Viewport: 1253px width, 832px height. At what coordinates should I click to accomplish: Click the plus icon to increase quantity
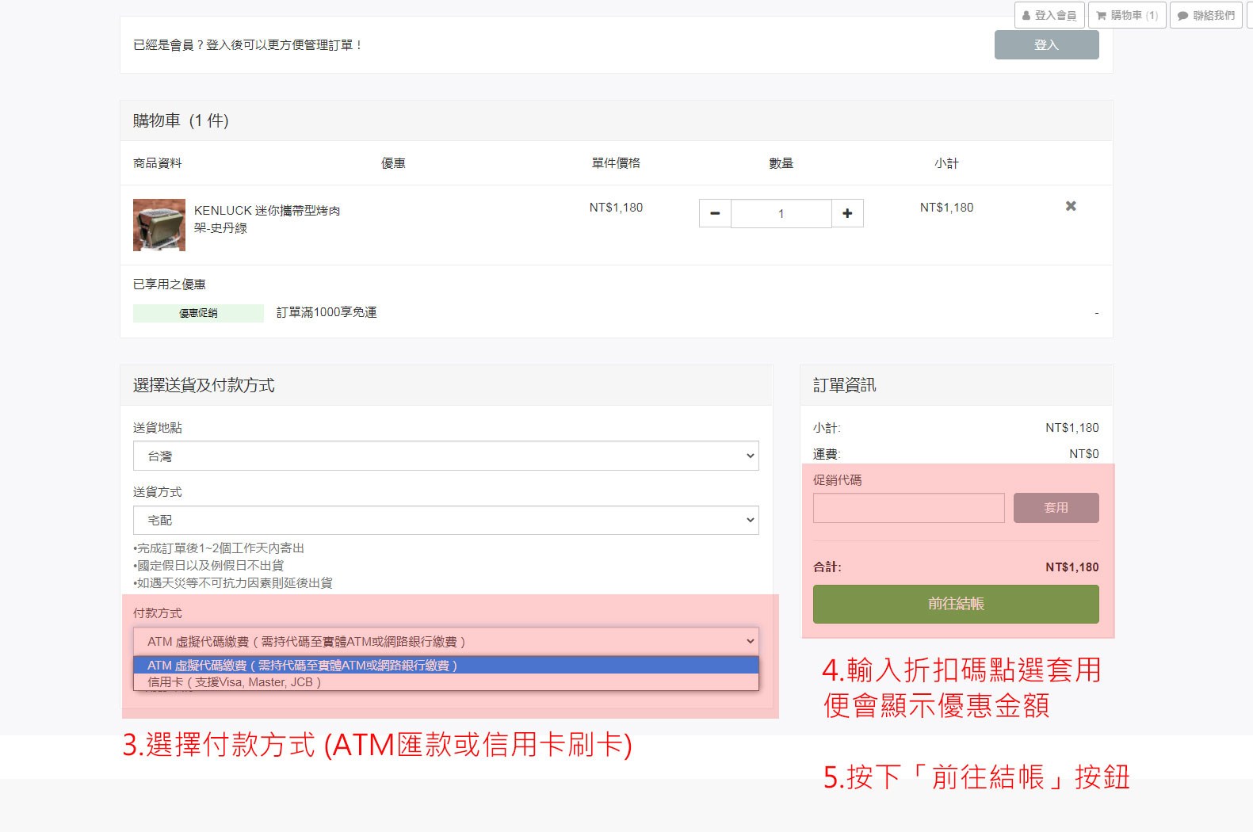(847, 213)
